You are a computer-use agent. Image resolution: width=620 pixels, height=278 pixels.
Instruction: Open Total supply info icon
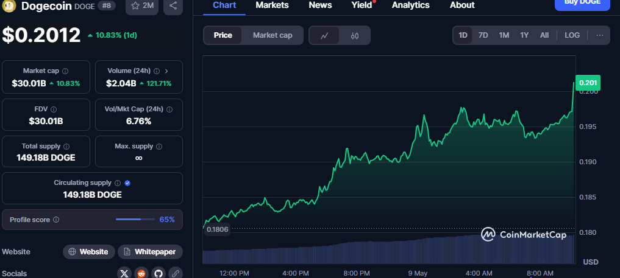coord(66,146)
